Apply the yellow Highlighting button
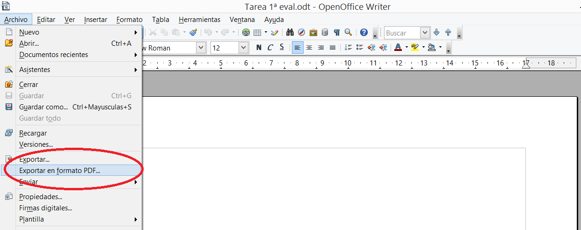The image size is (581, 230). pos(415,47)
